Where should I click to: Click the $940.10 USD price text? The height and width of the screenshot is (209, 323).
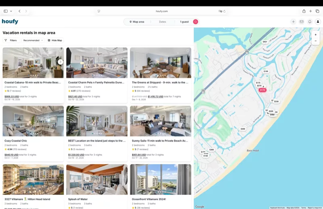click(12, 155)
